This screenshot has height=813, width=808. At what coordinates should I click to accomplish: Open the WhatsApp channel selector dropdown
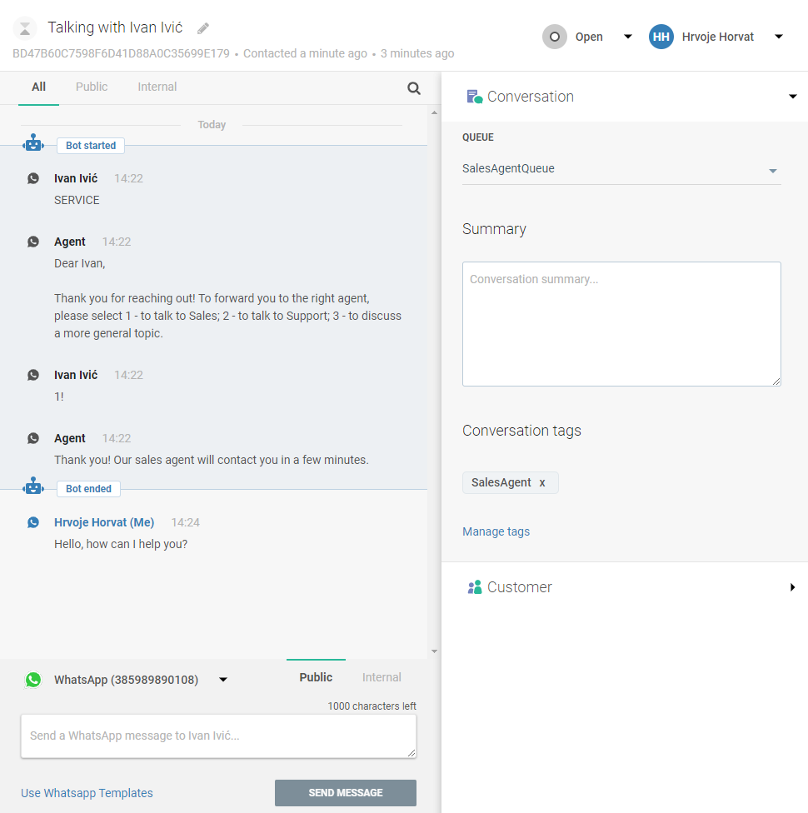(x=223, y=680)
